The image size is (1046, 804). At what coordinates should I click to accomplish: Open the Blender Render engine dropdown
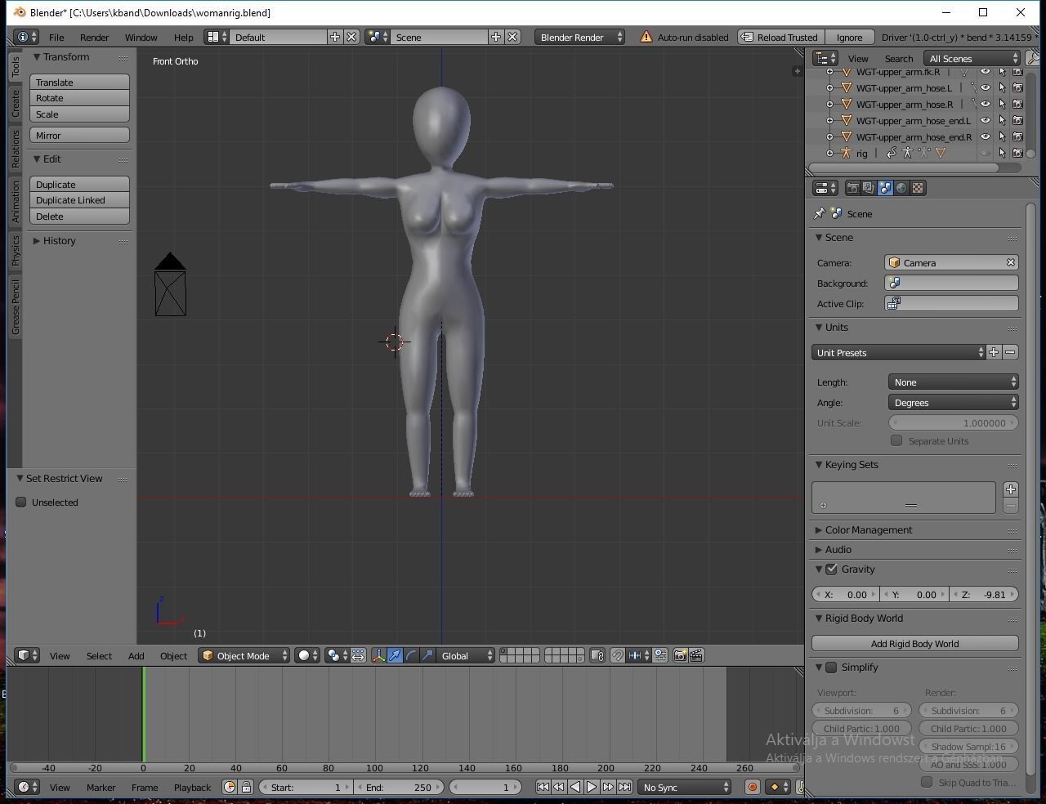point(580,37)
